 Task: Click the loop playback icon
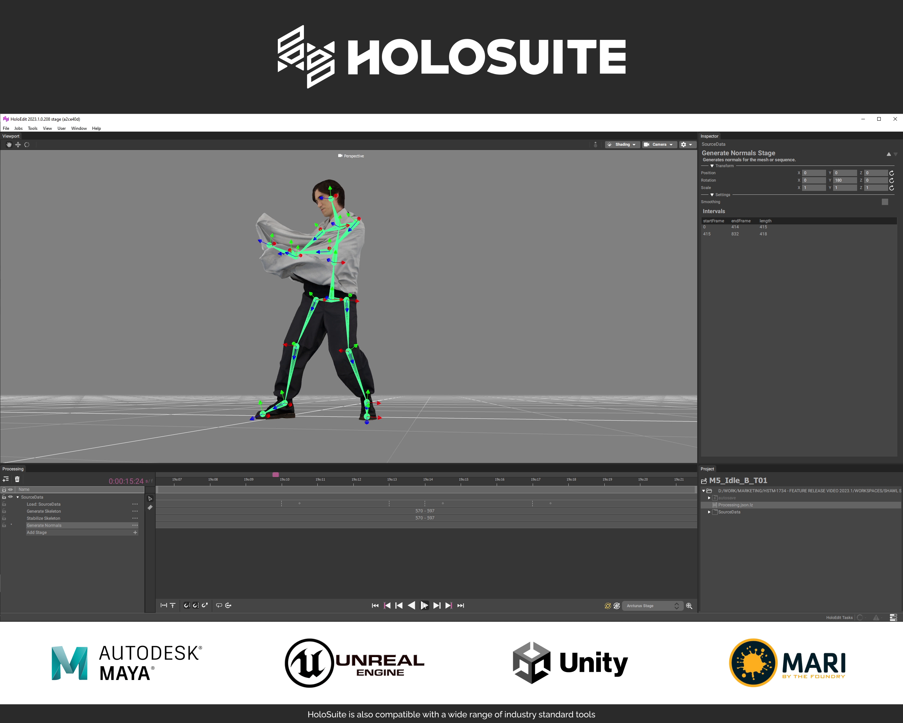(x=219, y=605)
